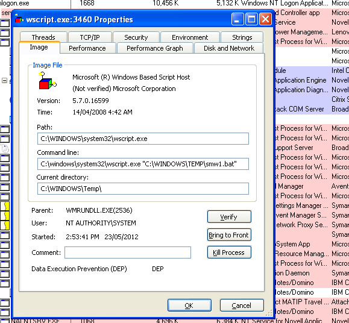
Task: Select 'ack COM Server' row in Process Explorer
Action: pyautogui.click(x=312, y=109)
